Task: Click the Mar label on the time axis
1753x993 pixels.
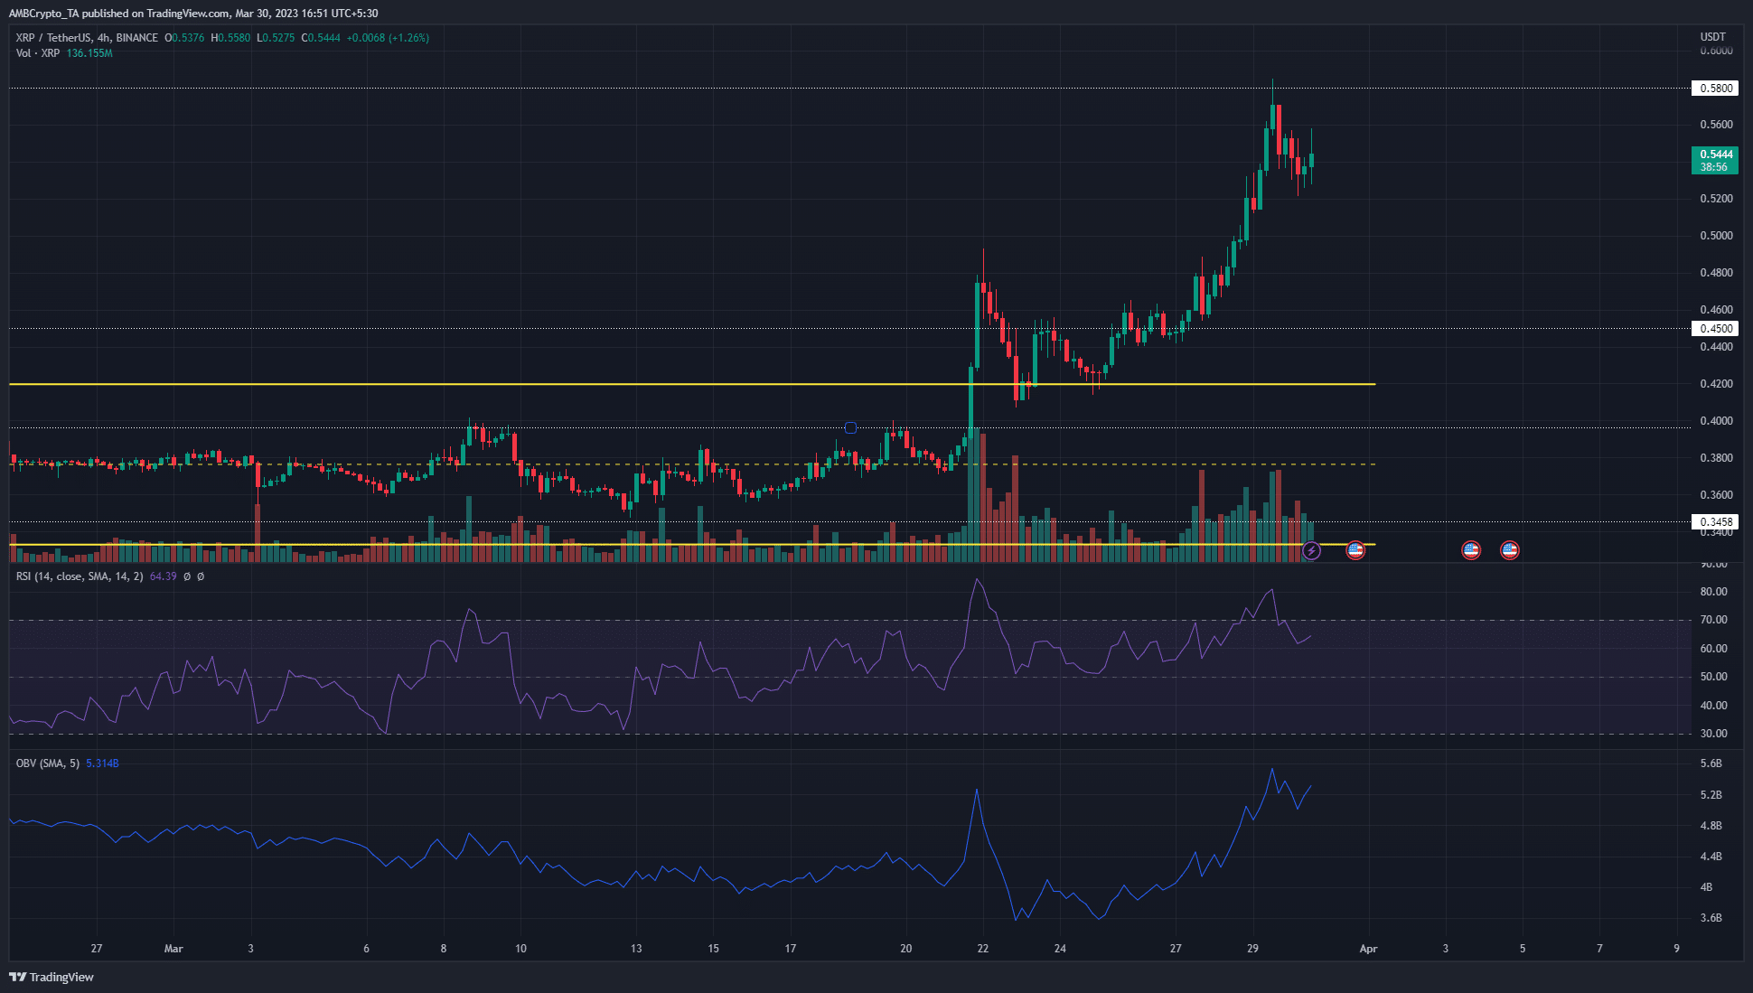Action: point(173,949)
